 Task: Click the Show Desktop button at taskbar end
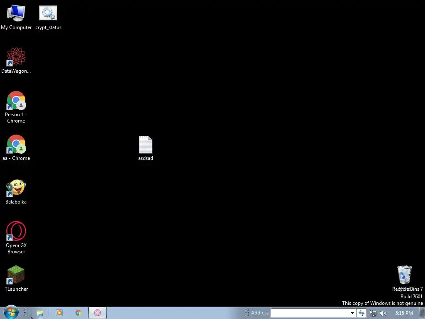(x=422, y=313)
